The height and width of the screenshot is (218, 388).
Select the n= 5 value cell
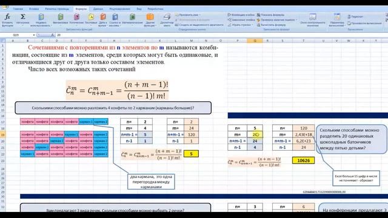tap(255, 128)
